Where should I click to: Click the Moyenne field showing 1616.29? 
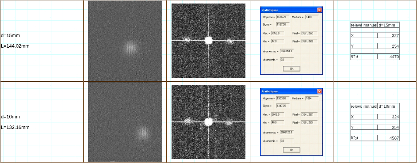(283, 17)
